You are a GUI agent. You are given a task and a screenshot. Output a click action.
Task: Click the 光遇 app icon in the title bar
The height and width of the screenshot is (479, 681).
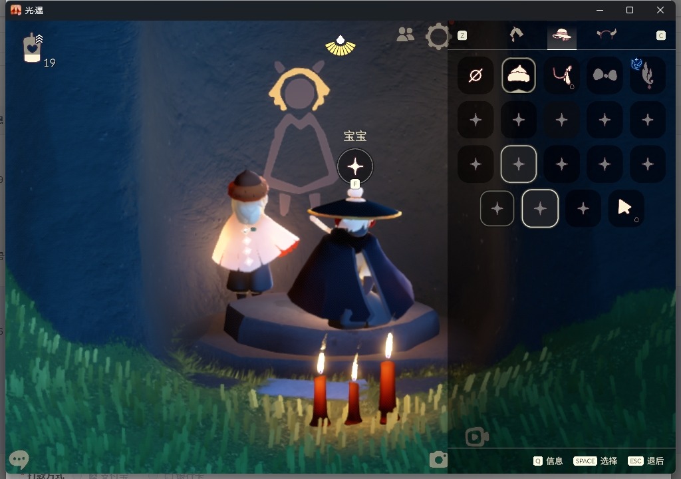coord(16,10)
